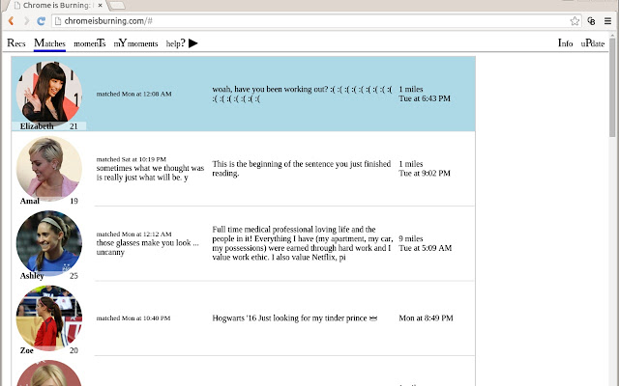Image resolution: width=619 pixels, height=386 pixels.
Task: Switch to the Matches tab
Action: point(49,43)
